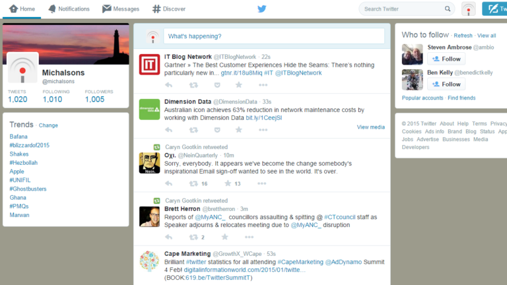Open Find friends link

click(461, 98)
